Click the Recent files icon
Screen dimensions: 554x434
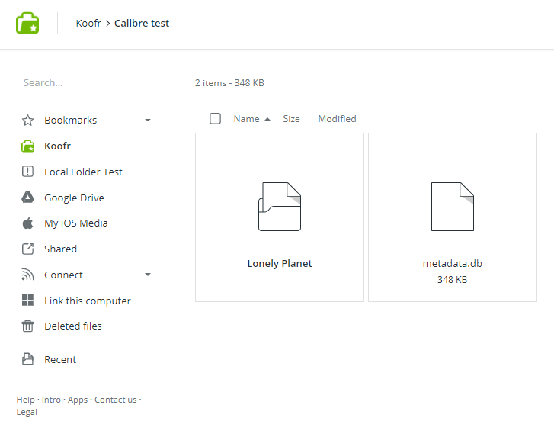[28, 359]
